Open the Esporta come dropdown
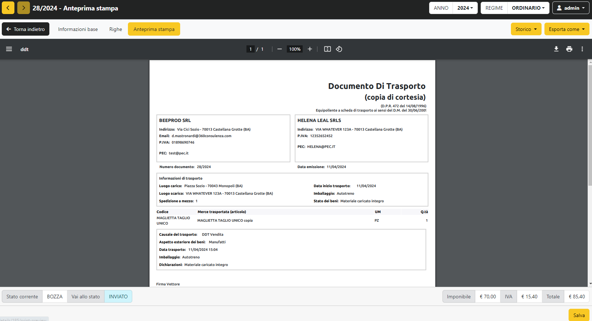 tap(566, 29)
